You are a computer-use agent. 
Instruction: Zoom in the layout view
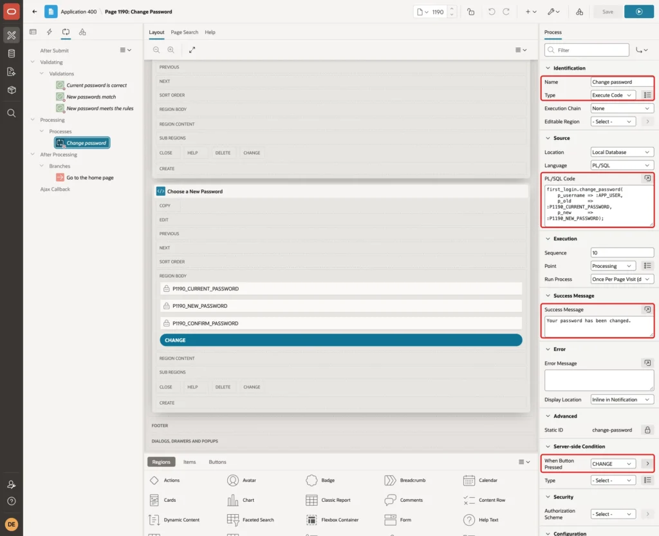[171, 50]
